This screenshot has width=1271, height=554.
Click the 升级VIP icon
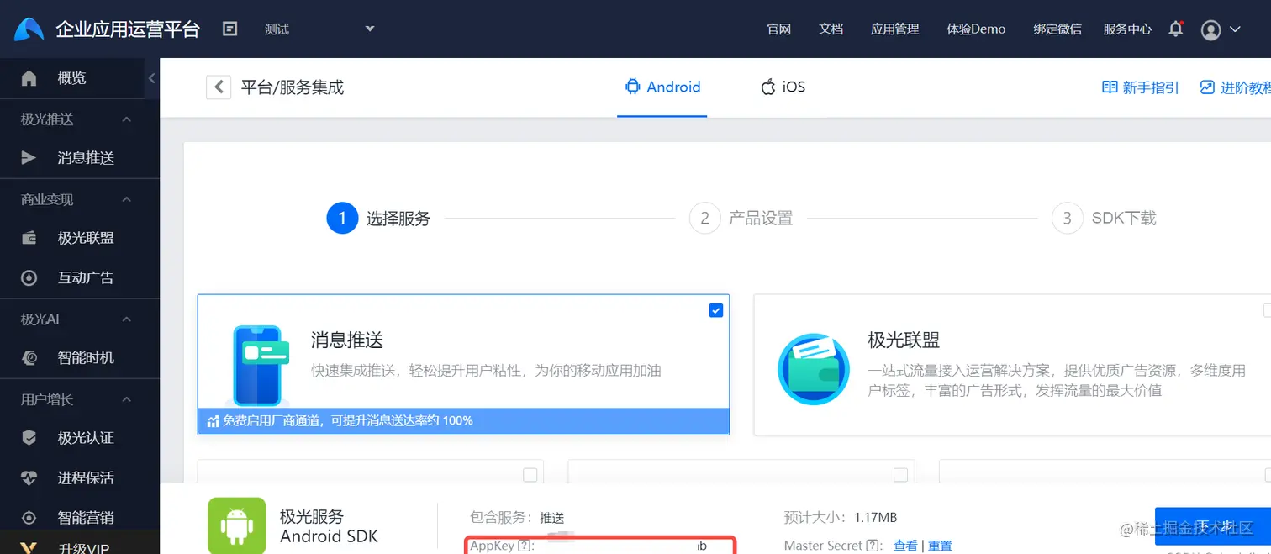pyautogui.click(x=29, y=547)
